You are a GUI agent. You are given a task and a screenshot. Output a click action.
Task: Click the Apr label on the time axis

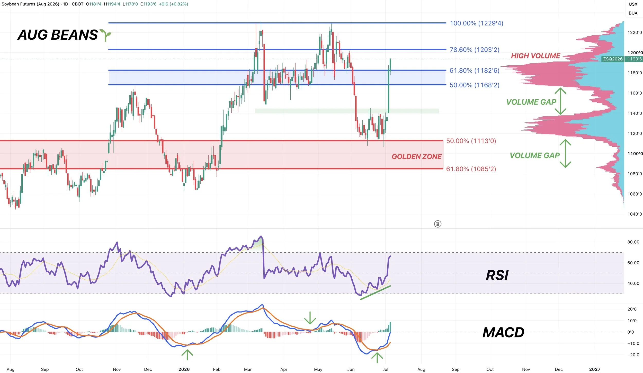pyautogui.click(x=284, y=369)
